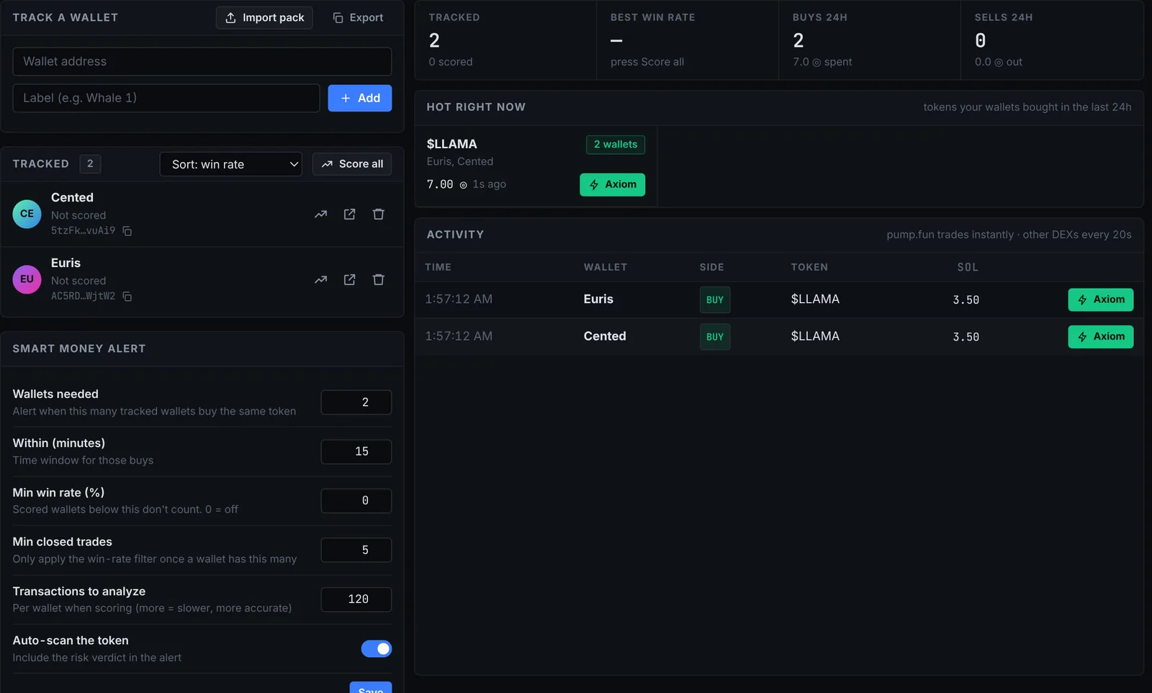
Task: Open the Sort: win rate dropdown
Action: [x=230, y=164]
